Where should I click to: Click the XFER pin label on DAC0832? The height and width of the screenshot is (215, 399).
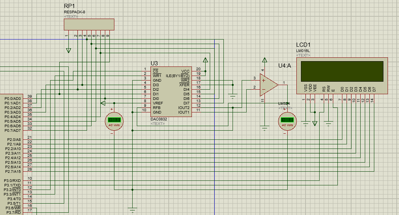point(184,85)
